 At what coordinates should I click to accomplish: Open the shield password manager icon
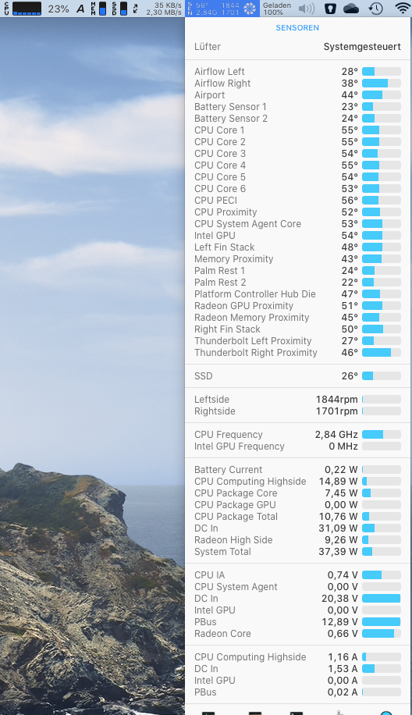[x=330, y=9]
